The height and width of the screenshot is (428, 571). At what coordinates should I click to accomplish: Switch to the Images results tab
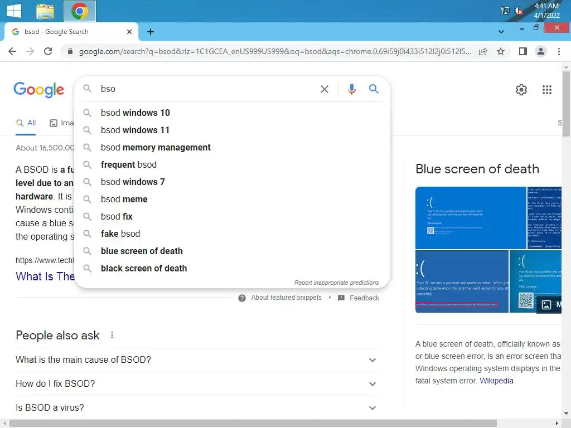61,123
